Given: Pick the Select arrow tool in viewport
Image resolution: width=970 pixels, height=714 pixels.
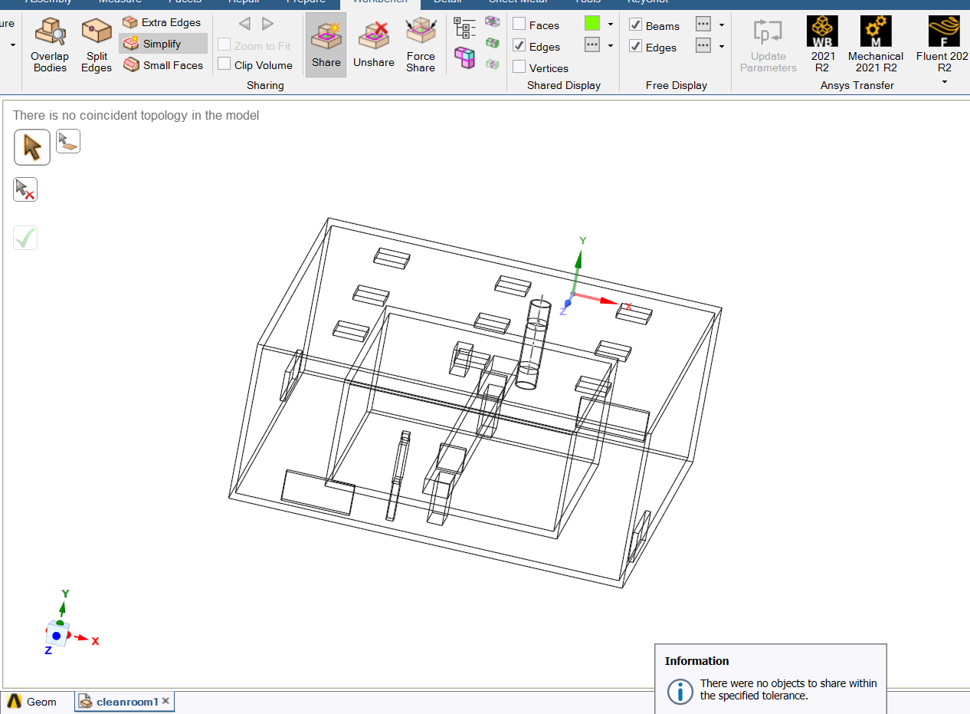Looking at the screenshot, I should click(32, 146).
